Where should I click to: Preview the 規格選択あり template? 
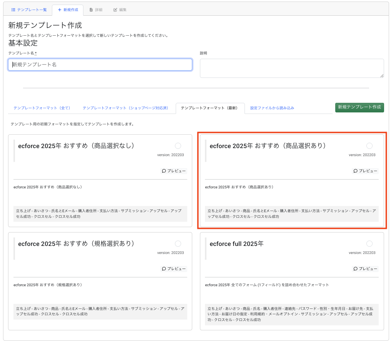click(174, 269)
